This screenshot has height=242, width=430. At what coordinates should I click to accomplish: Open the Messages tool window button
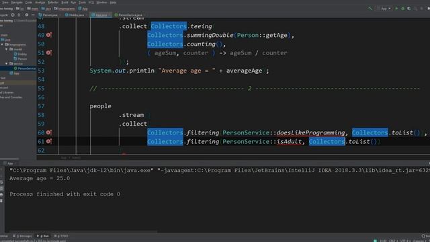coord(22,236)
